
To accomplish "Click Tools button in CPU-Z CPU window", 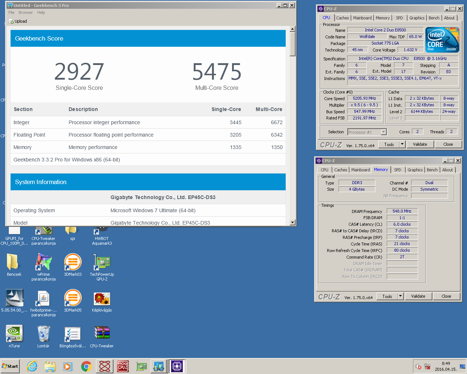I will point(389,144).
